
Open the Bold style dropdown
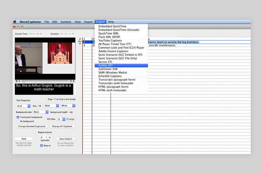(51, 105)
